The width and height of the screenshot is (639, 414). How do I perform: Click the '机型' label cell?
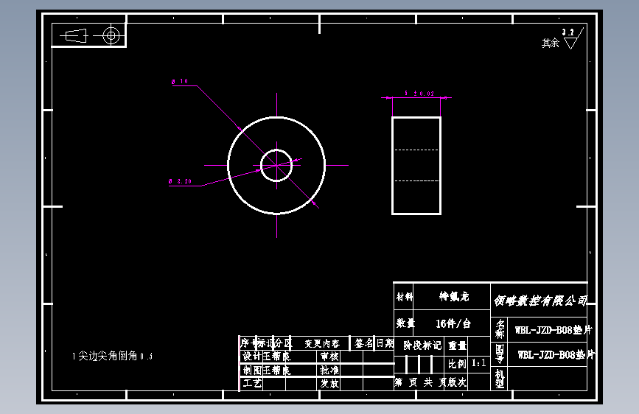(500, 378)
